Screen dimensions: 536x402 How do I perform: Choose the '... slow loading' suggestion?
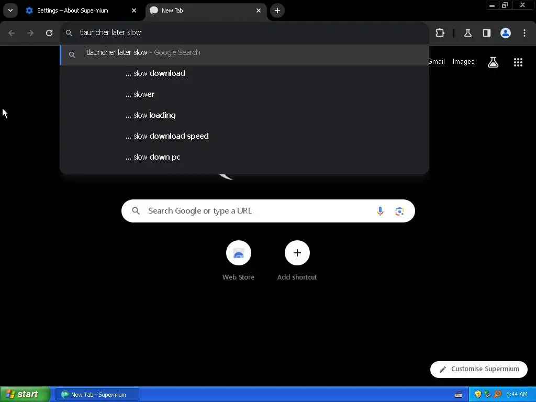244,115
